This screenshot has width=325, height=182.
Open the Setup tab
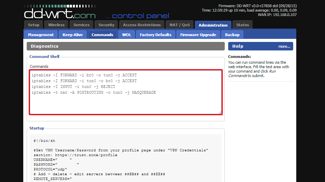coord(34,25)
